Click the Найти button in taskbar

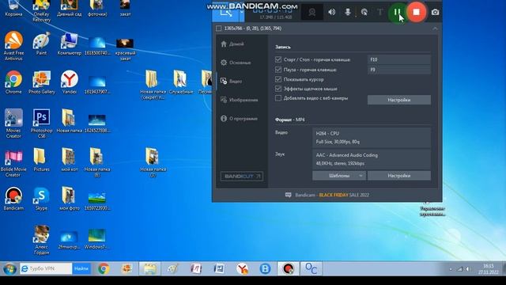[x=81, y=268]
